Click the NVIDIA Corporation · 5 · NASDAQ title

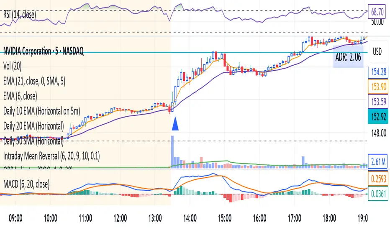pyautogui.click(x=43, y=51)
